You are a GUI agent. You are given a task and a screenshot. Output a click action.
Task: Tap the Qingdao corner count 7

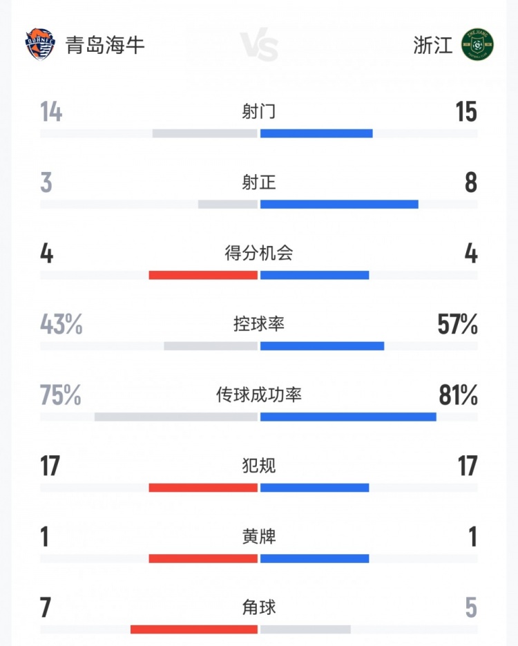(x=46, y=608)
